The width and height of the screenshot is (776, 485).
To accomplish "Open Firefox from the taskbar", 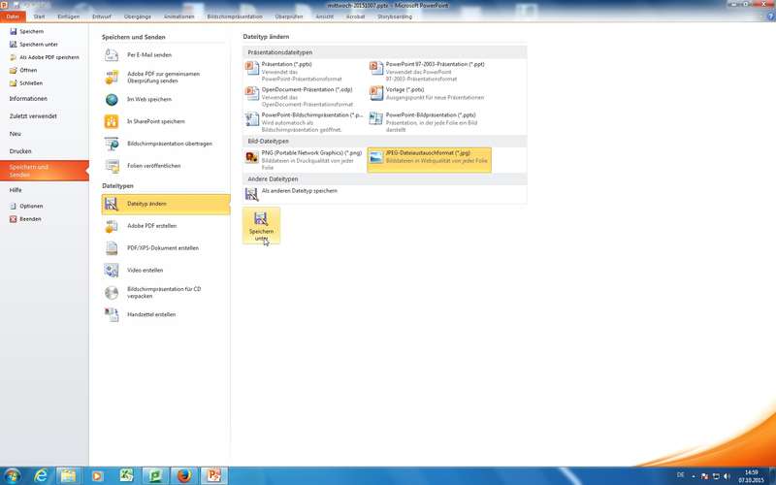I will coord(184,476).
